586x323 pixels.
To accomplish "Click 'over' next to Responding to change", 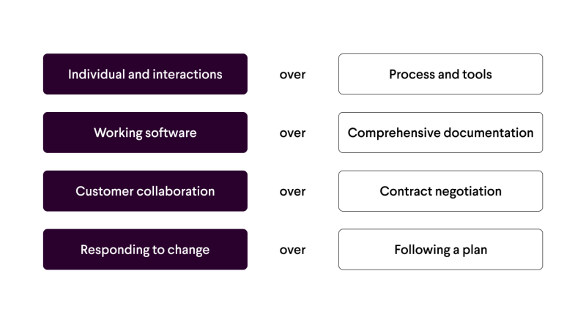I will click(x=292, y=250).
